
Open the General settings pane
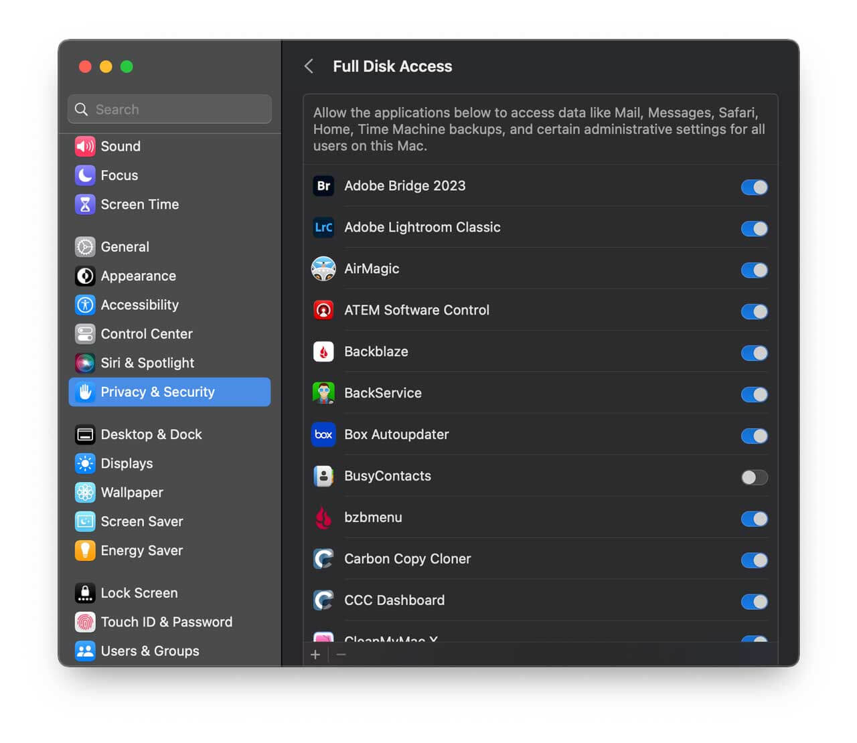[x=125, y=247]
